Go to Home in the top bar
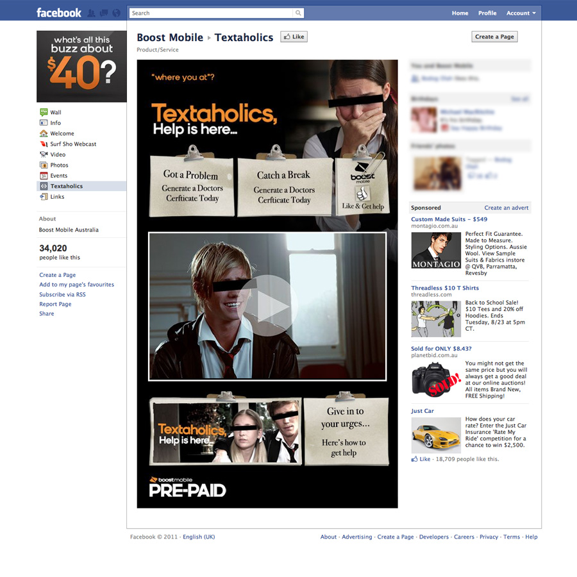577x577 pixels. click(460, 13)
